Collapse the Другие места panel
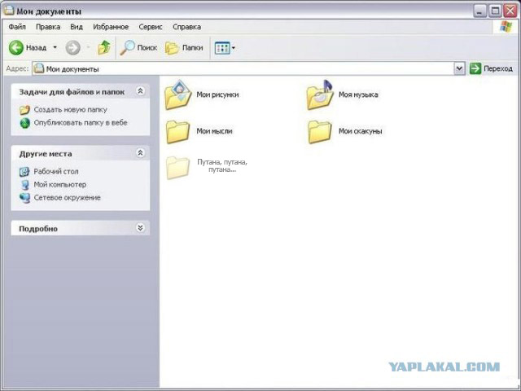Image resolution: width=521 pixels, height=391 pixels. tap(140, 153)
